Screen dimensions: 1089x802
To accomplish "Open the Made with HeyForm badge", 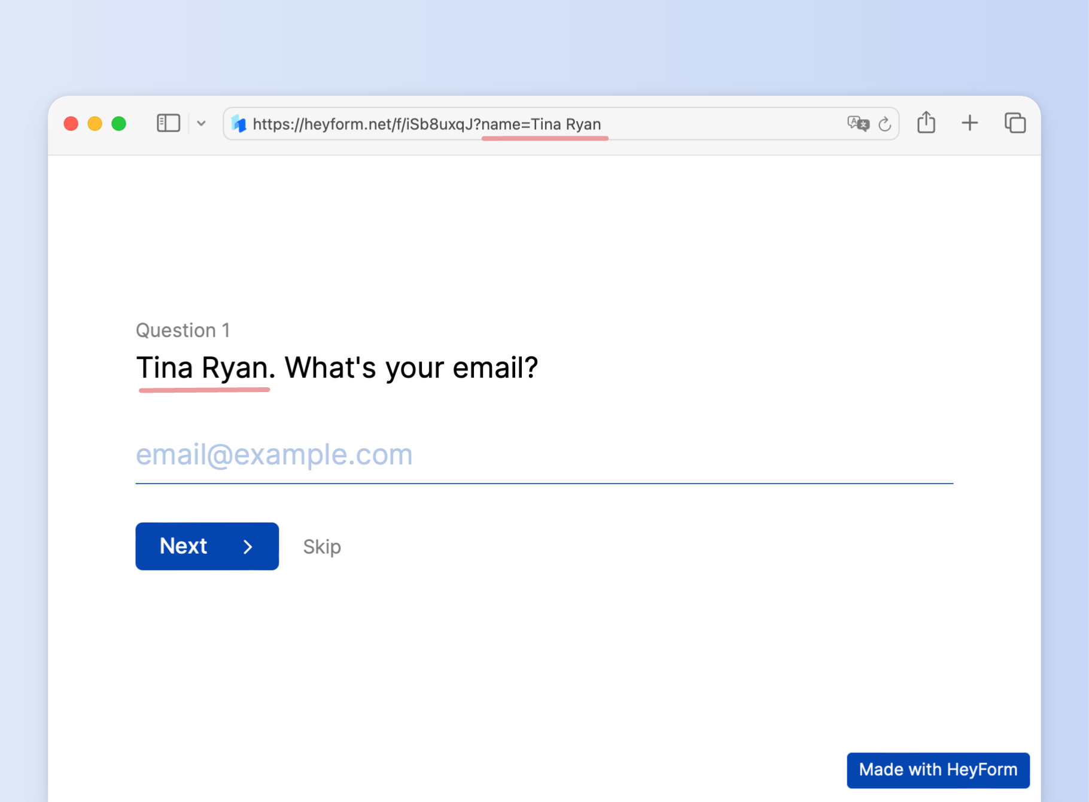I will [x=938, y=770].
